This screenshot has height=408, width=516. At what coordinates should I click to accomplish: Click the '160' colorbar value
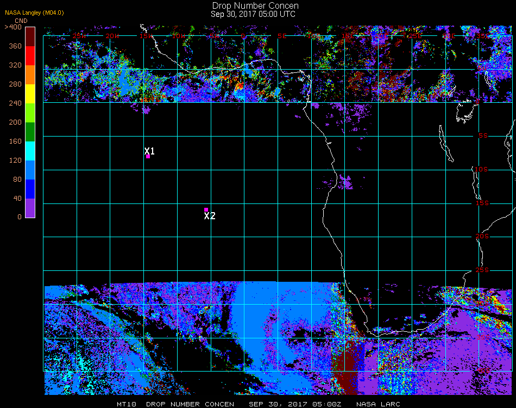(x=15, y=141)
